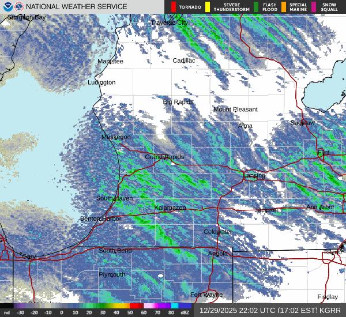
Task: Select the Muskegon label on the map
Action: [x=116, y=137]
